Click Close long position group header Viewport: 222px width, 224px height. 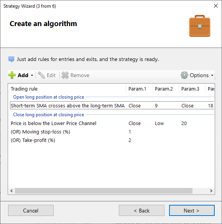[49, 115]
